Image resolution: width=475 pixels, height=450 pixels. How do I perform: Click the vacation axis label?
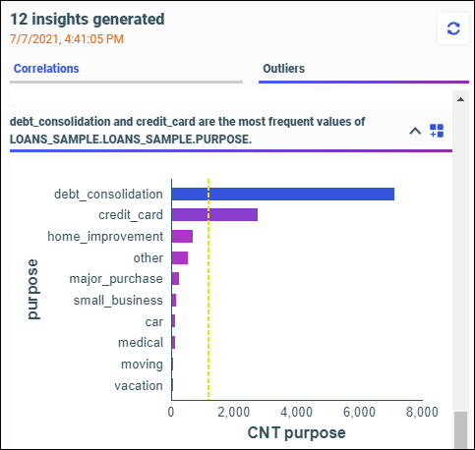[x=139, y=385]
